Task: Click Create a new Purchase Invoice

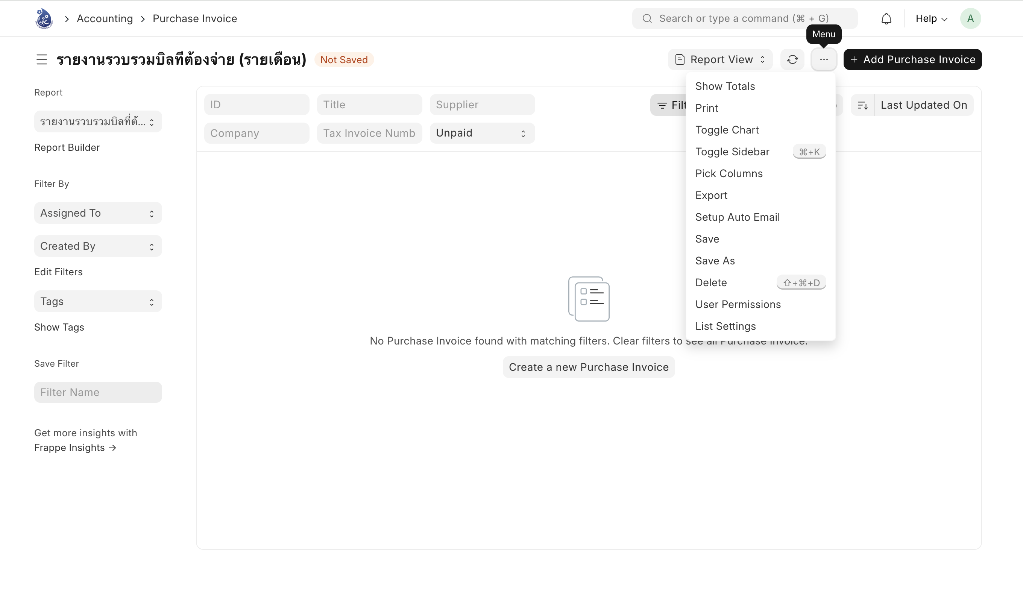Action: click(x=589, y=367)
